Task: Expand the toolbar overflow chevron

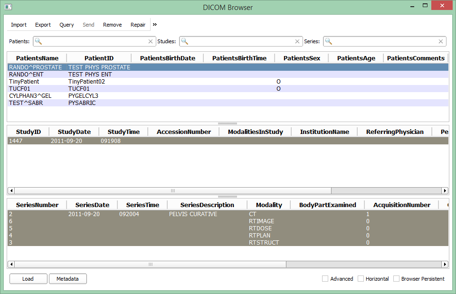Action: tap(155, 25)
